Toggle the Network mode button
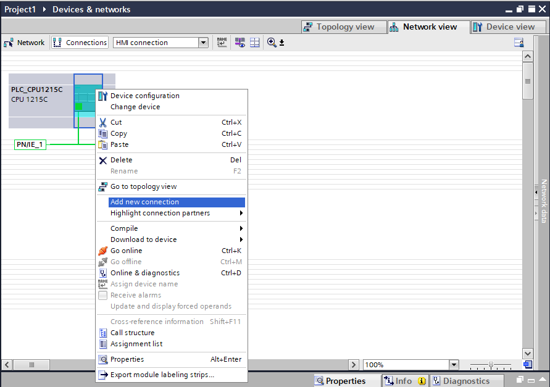Viewport: 550px width, 387px height. coord(25,43)
